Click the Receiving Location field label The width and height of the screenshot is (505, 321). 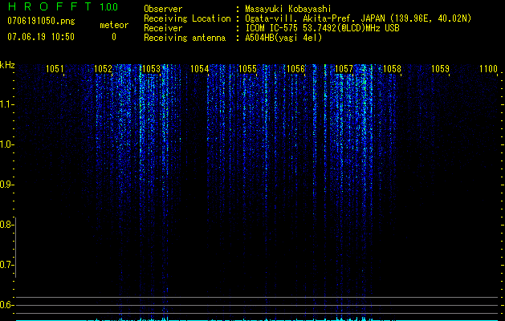(187, 18)
